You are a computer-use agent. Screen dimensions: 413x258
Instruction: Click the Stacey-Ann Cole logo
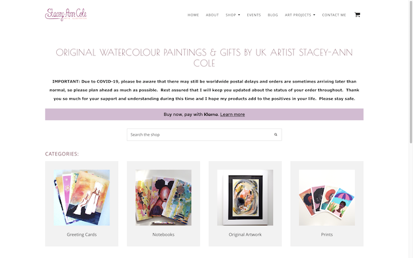(x=66, y=14)
